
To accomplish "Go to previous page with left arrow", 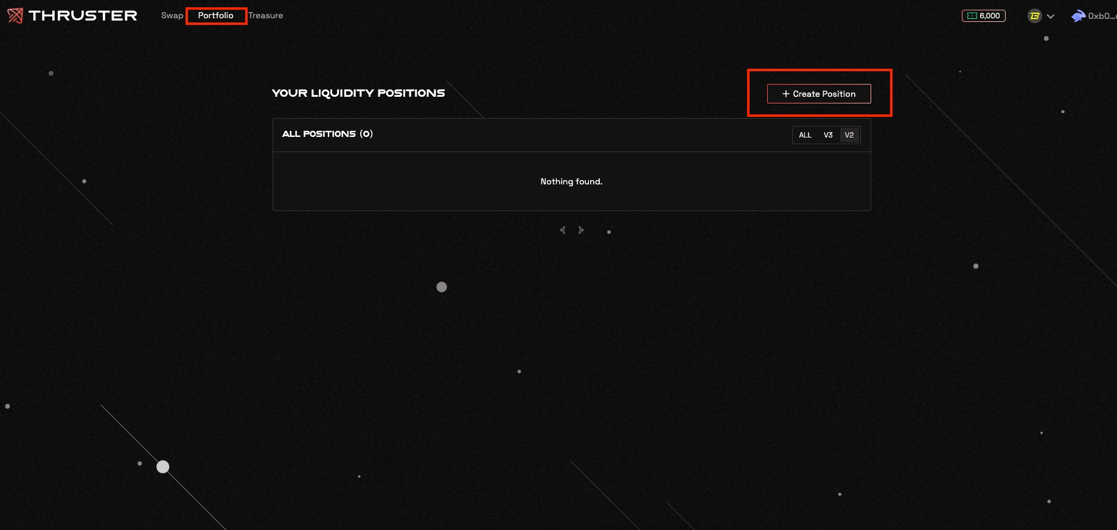I will click(562, 230).
